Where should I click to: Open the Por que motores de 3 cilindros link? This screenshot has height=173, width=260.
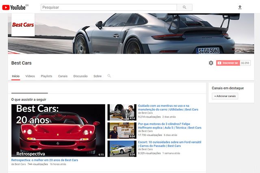[170, 126]
